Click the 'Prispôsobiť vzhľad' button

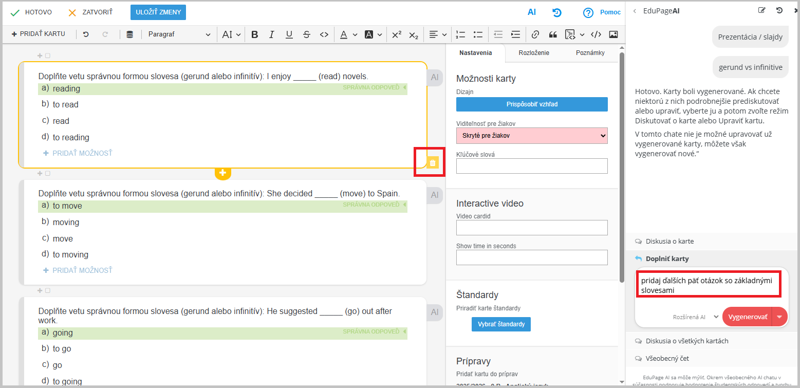coord(532,104)
